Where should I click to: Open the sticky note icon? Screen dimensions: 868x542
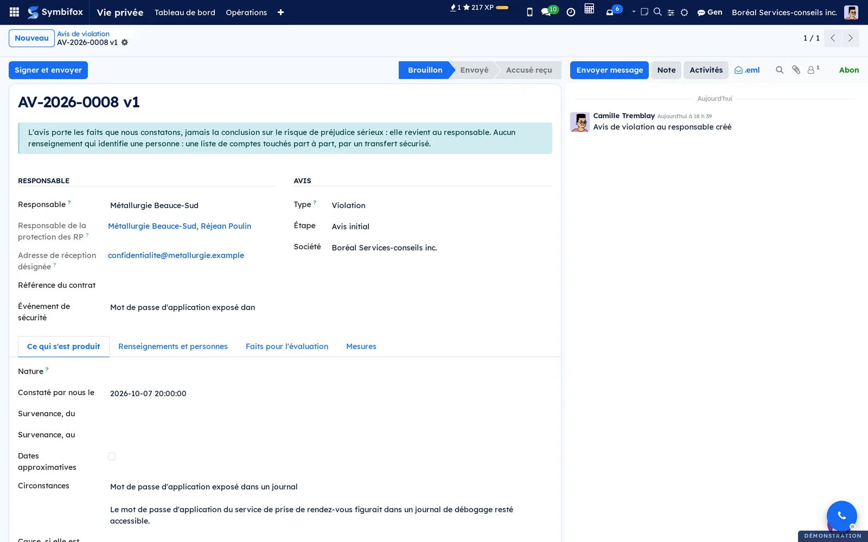(x=644, y=11)
